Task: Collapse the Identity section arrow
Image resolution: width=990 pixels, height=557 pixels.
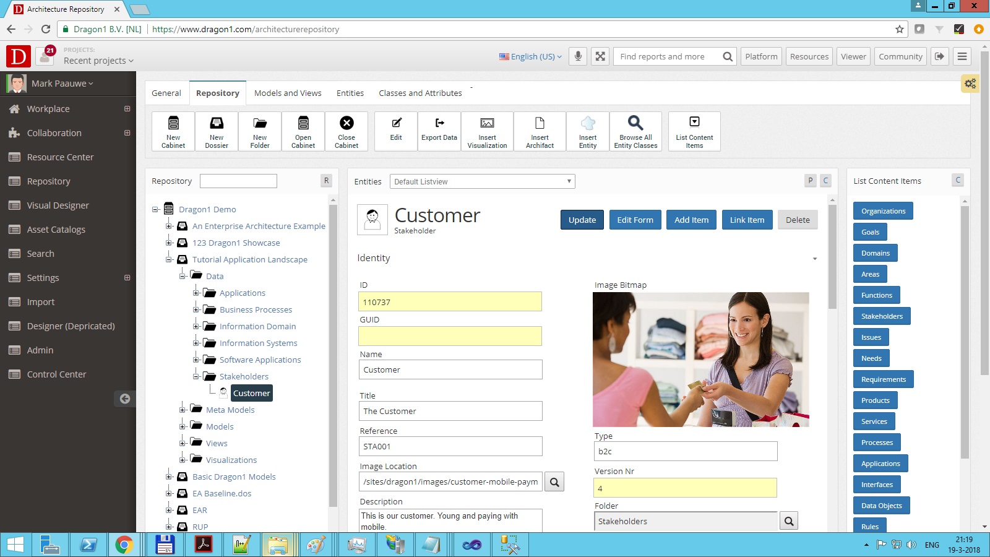Action: [815, 259]
